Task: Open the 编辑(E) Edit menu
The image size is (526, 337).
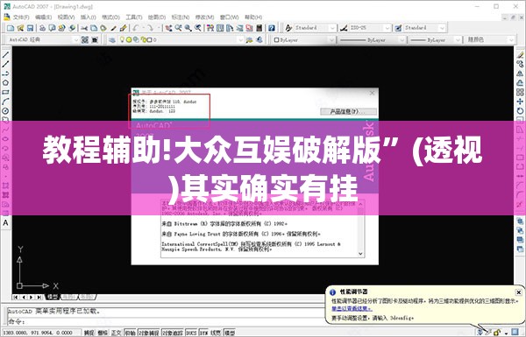Action: click(43, 18)
